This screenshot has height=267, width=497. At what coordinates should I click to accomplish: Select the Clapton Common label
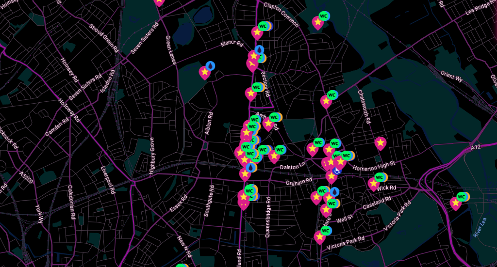click(x=281, y=15)
